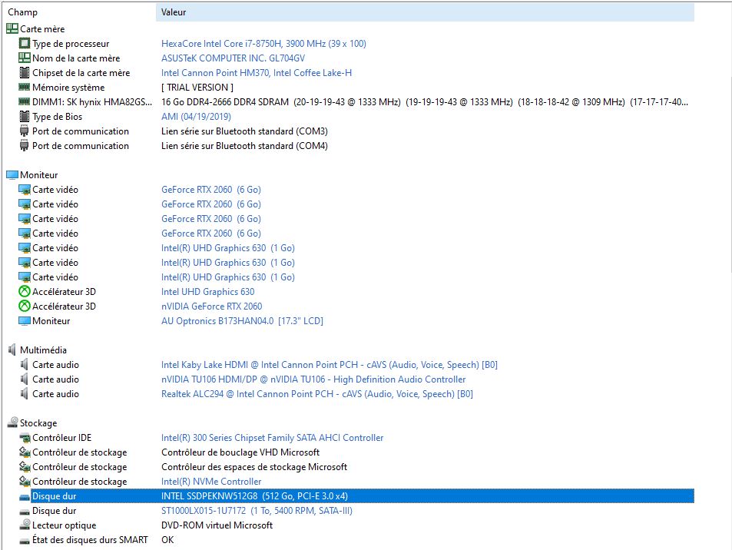
Task: Open the AMI (04/19/2019) BIOS link
Action: click(196, 116)
